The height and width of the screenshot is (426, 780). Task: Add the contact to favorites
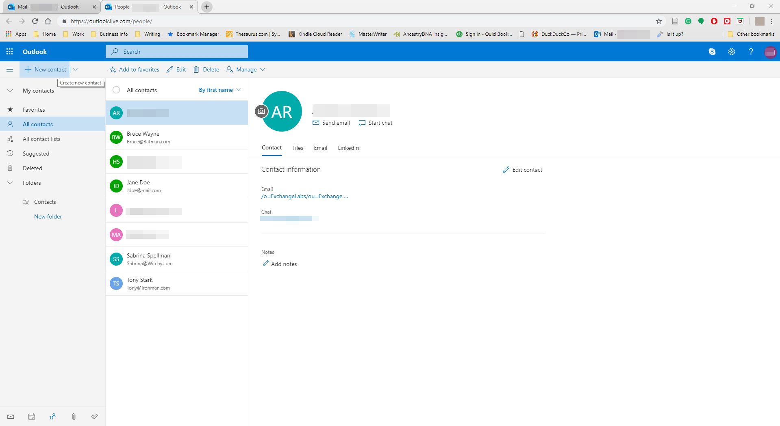[135, 69]
